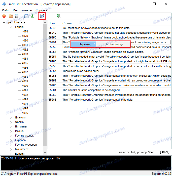Click the Нет перевода submenu entry
The height and width of the screenshot is (176, 172).
click(114, 44)
